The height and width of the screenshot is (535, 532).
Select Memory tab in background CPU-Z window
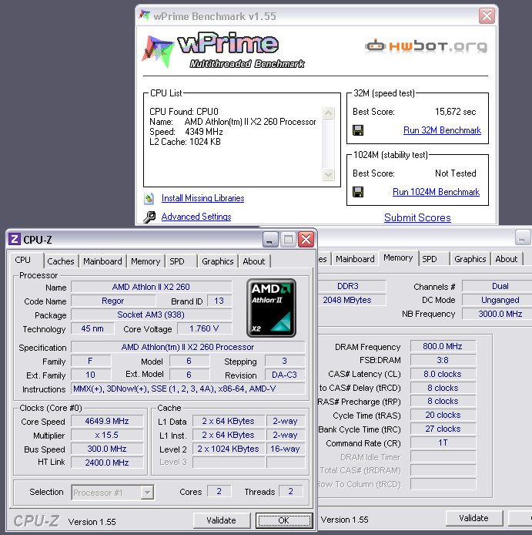(x=398, y=258)
